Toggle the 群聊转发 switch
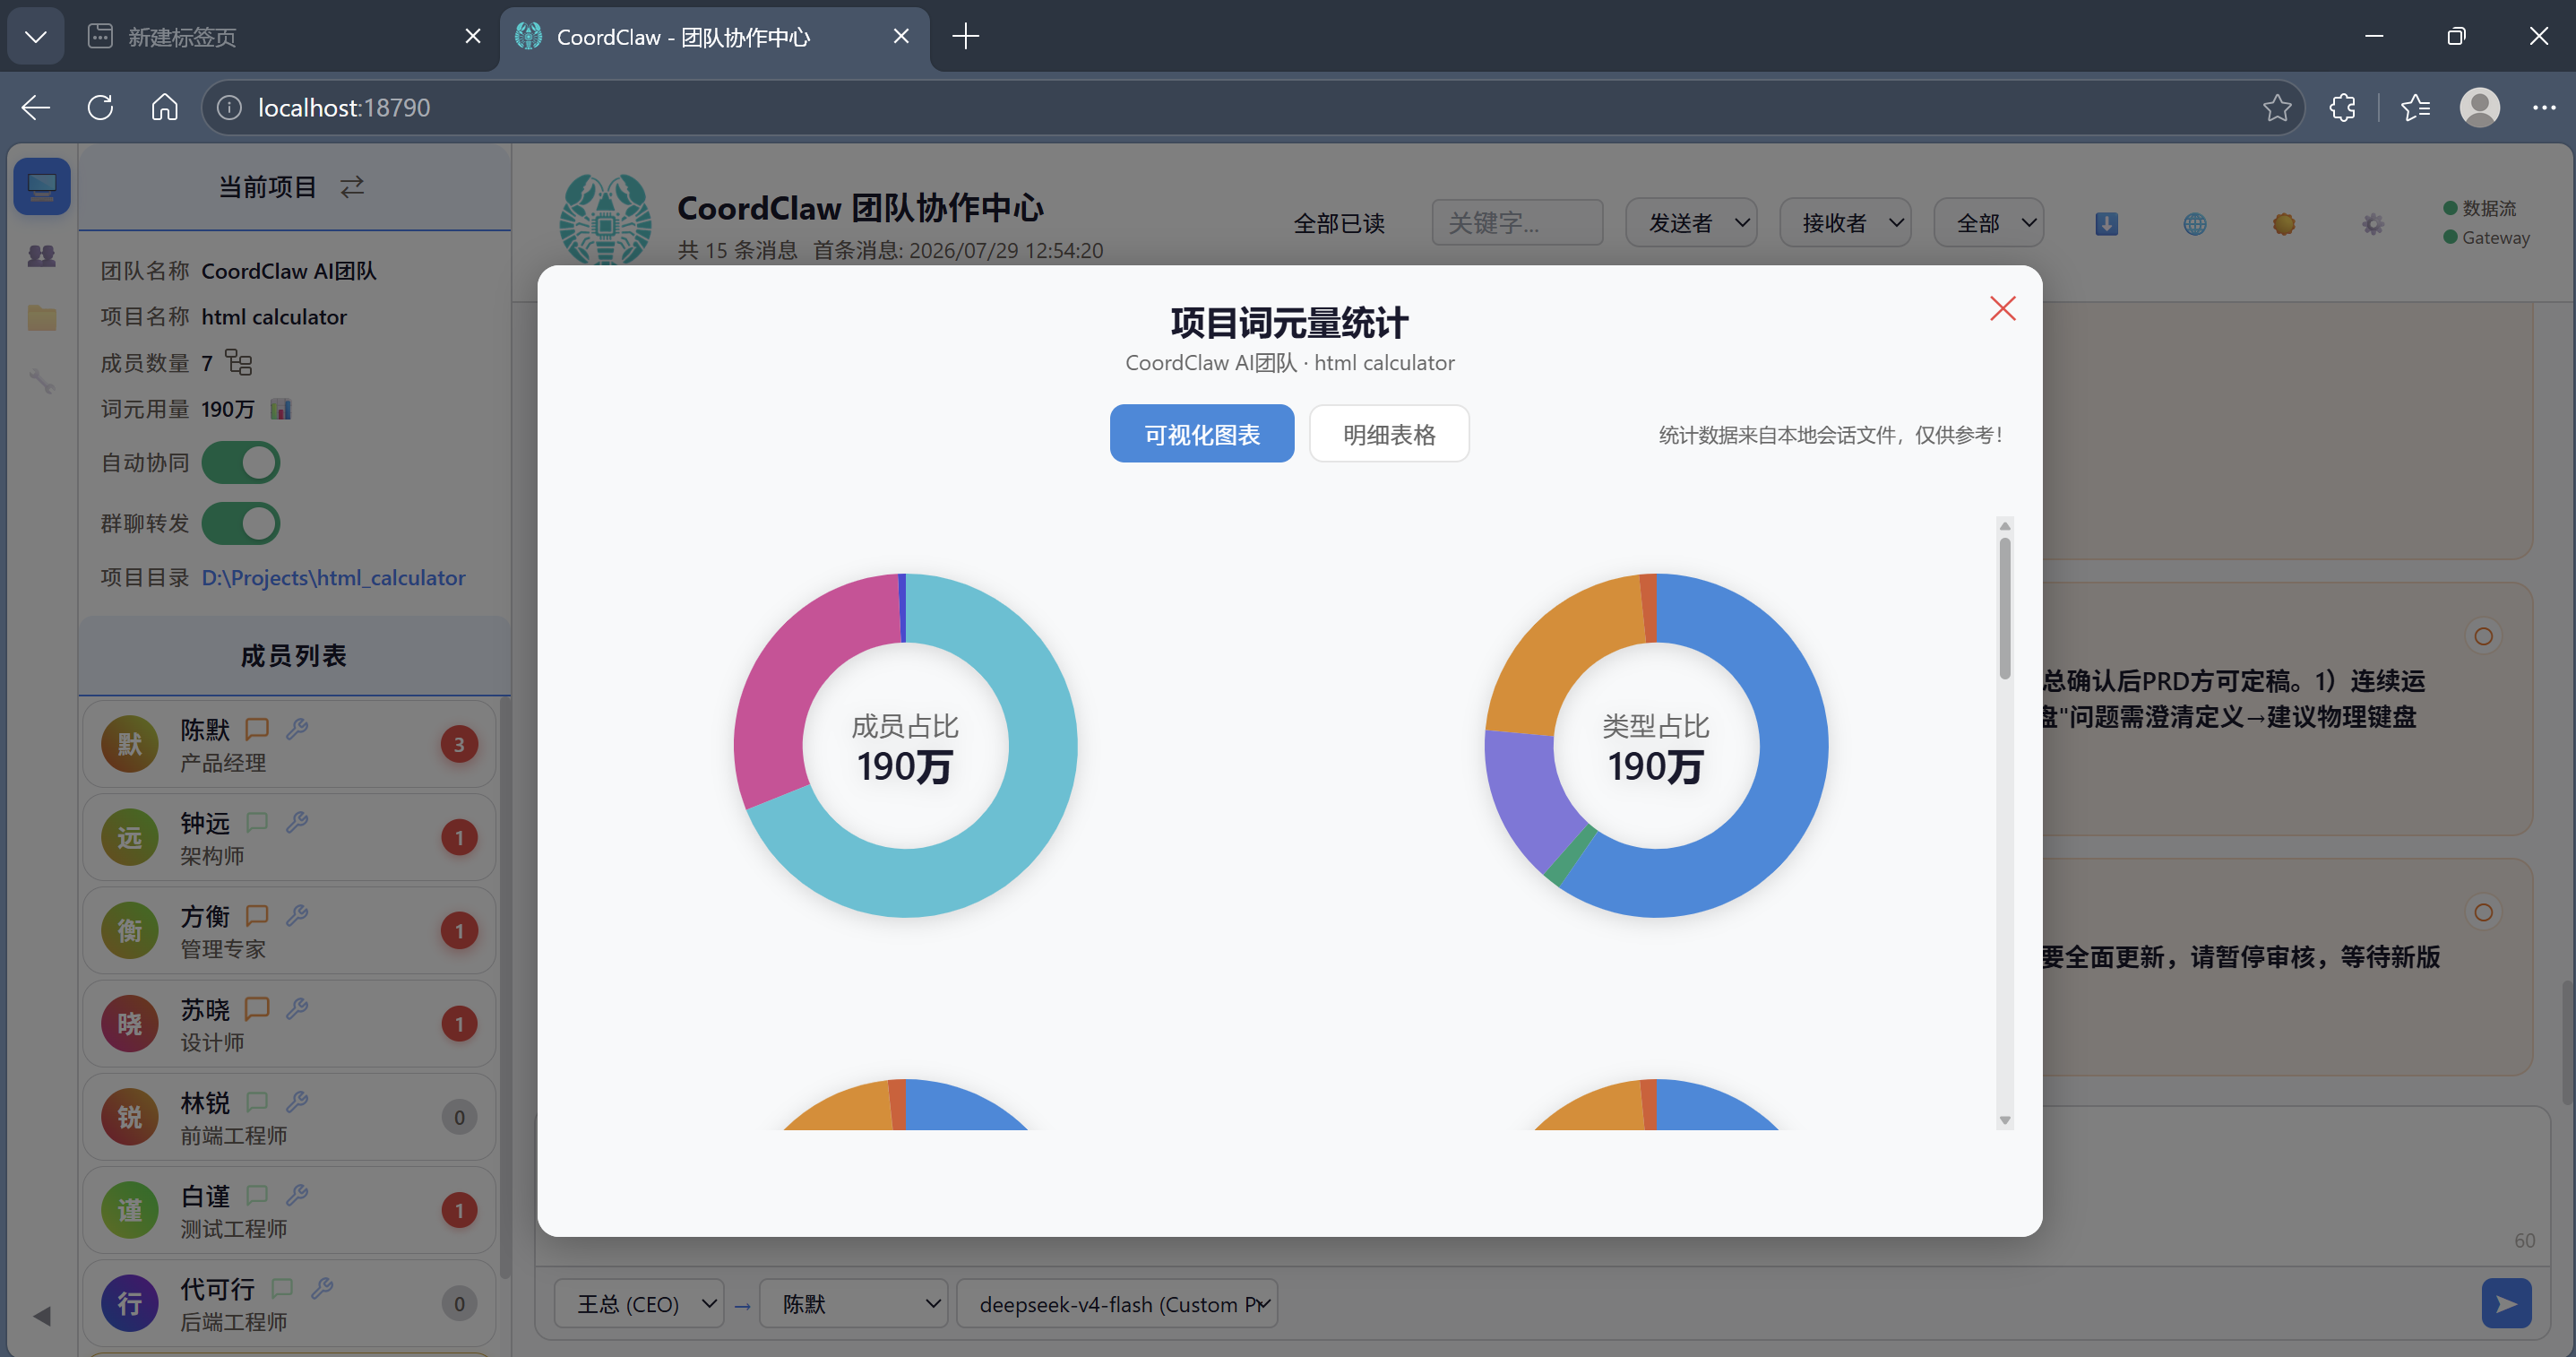 tap(241, 524)
